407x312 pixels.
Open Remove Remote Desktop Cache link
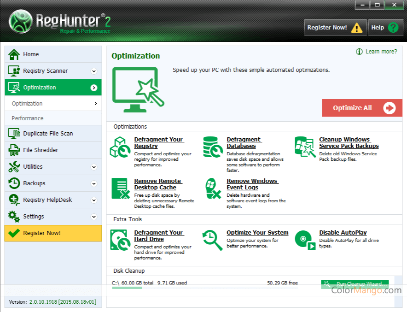click(x=158, y=184)
